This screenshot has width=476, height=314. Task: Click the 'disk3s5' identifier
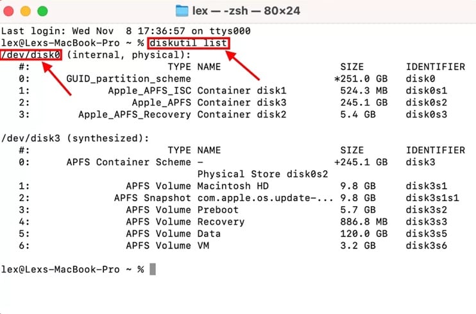[426, 234]
